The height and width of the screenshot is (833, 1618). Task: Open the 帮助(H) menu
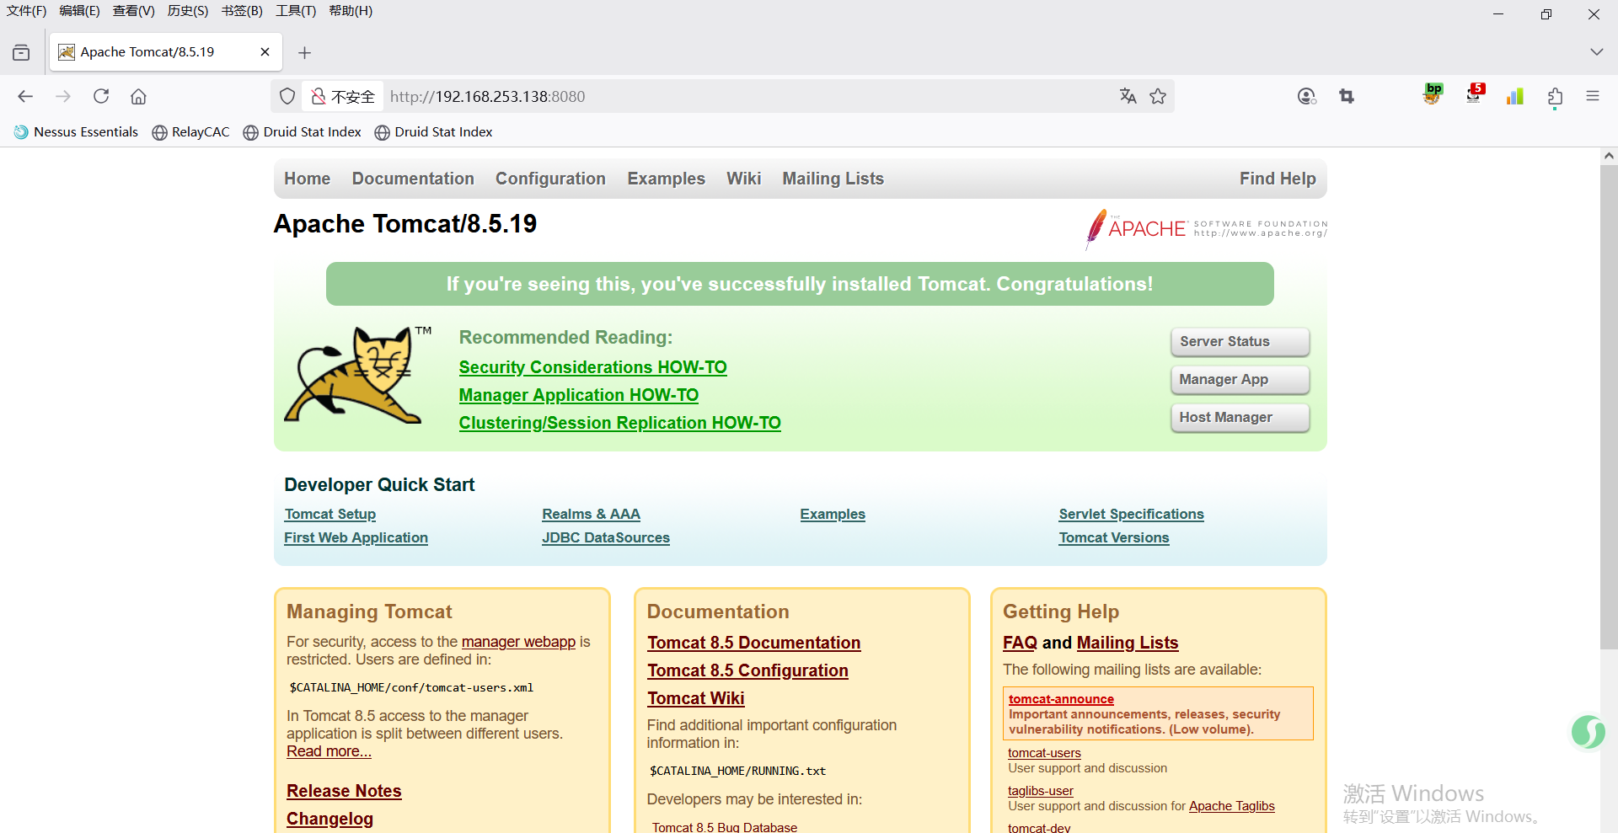pos(351,11)
